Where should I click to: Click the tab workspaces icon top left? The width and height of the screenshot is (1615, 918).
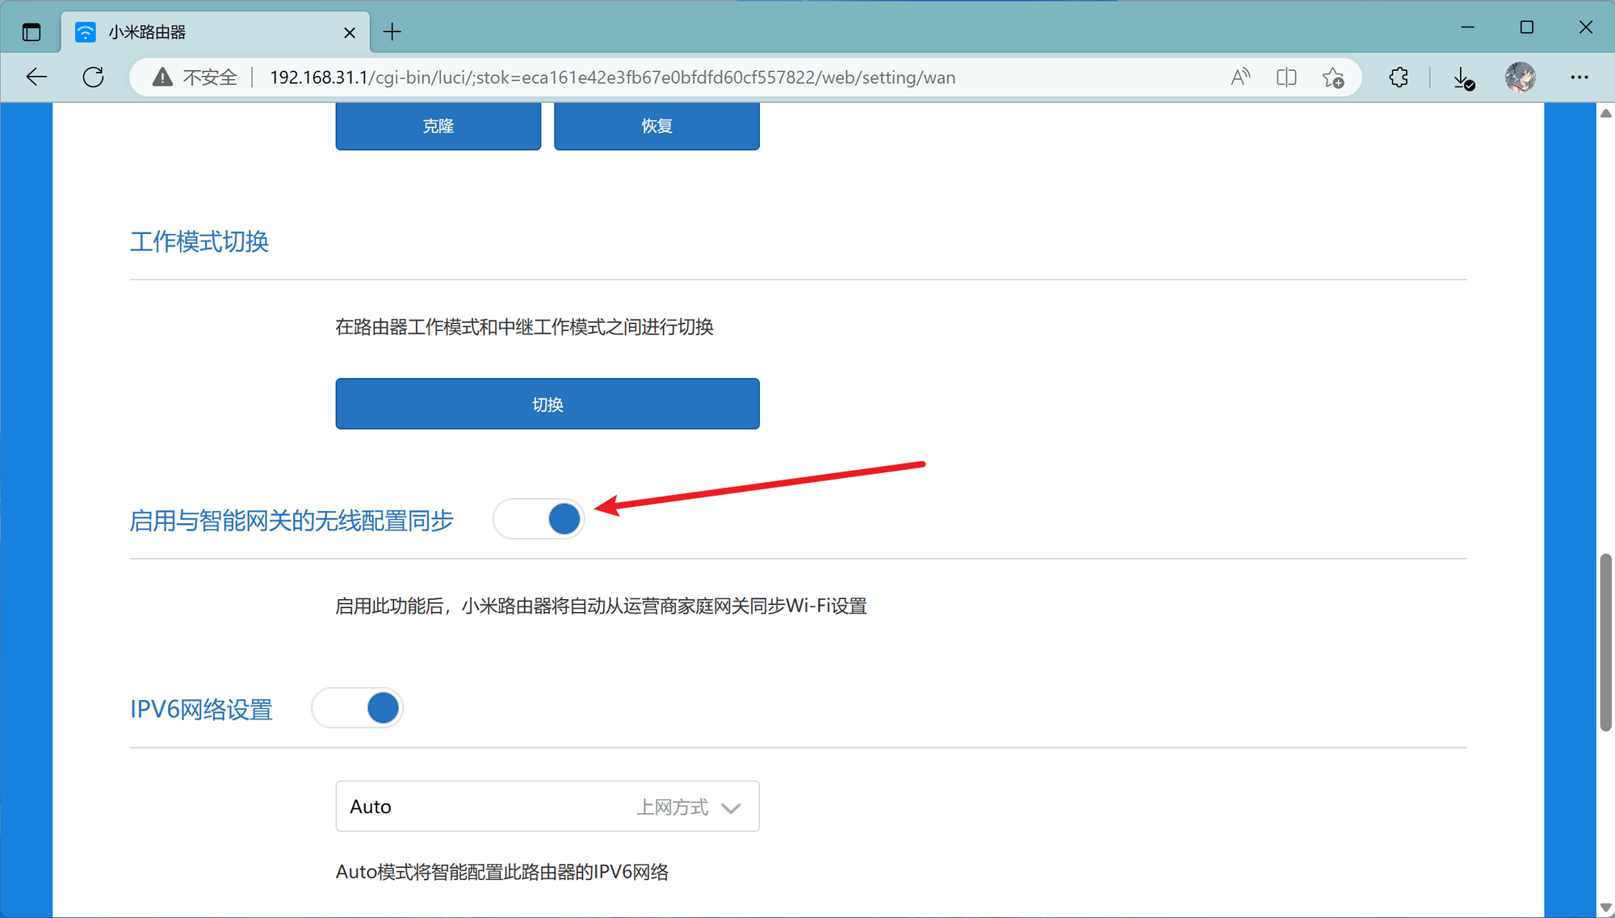(31, 31)
